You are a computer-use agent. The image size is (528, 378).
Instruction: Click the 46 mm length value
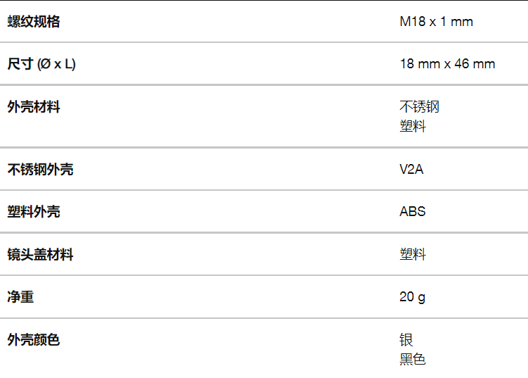click(475, 64)
